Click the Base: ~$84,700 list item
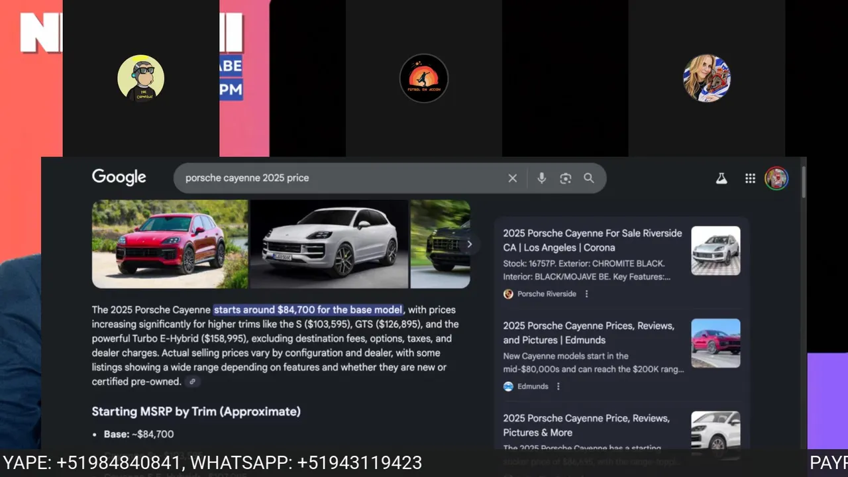Image resolution: width=848 pixels, height=477 pixels. click(x=138, y=435)
